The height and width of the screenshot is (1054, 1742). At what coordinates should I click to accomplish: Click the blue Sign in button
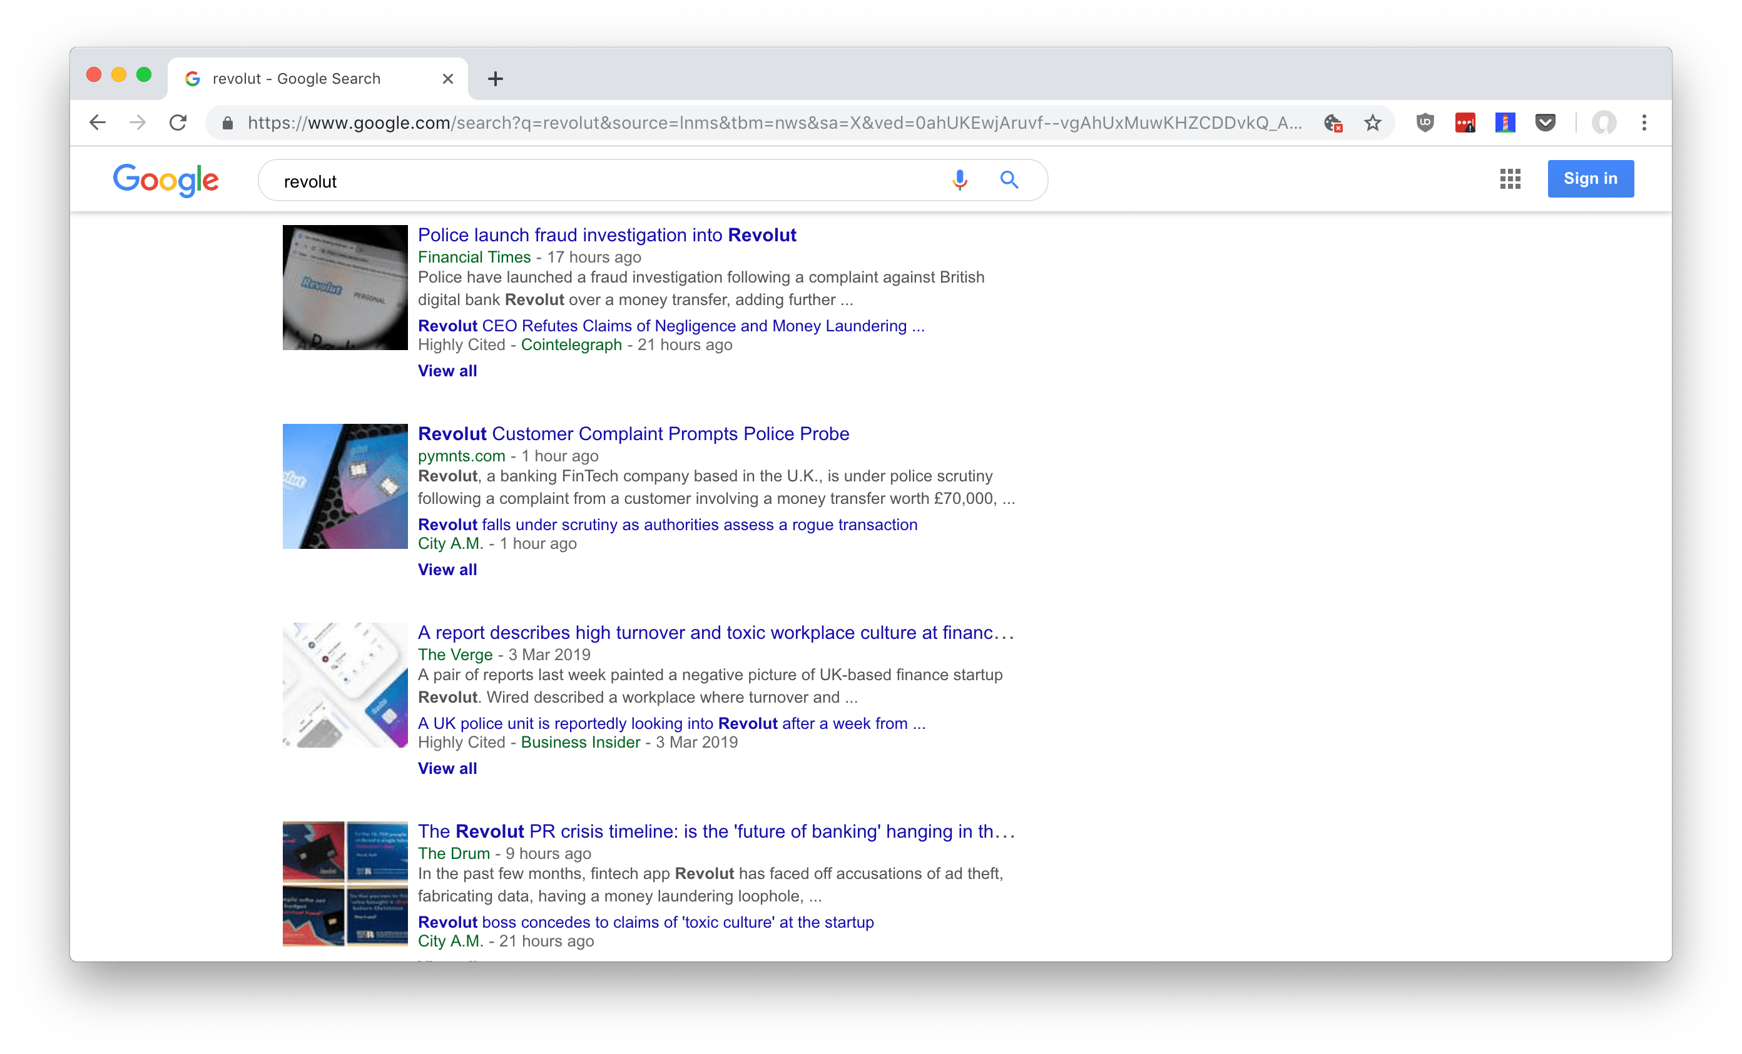tap(1590, 179)
